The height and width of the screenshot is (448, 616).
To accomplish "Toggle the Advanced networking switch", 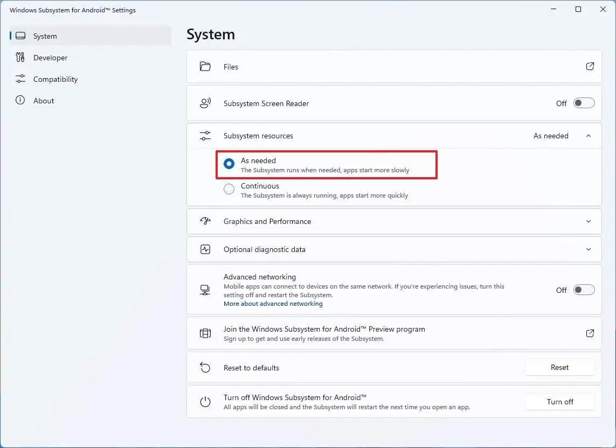I will [x=584, y=290].
